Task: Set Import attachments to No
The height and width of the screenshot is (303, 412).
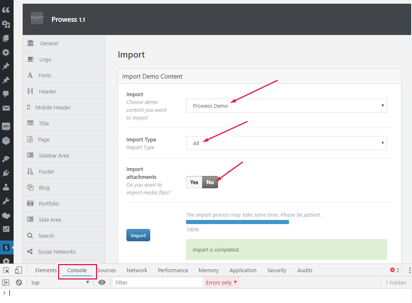Action: 210,182
